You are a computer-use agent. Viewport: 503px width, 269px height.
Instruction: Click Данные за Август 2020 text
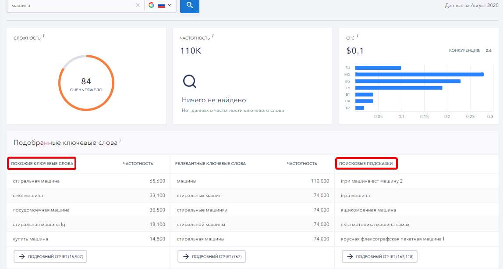[x=471, y=5]
